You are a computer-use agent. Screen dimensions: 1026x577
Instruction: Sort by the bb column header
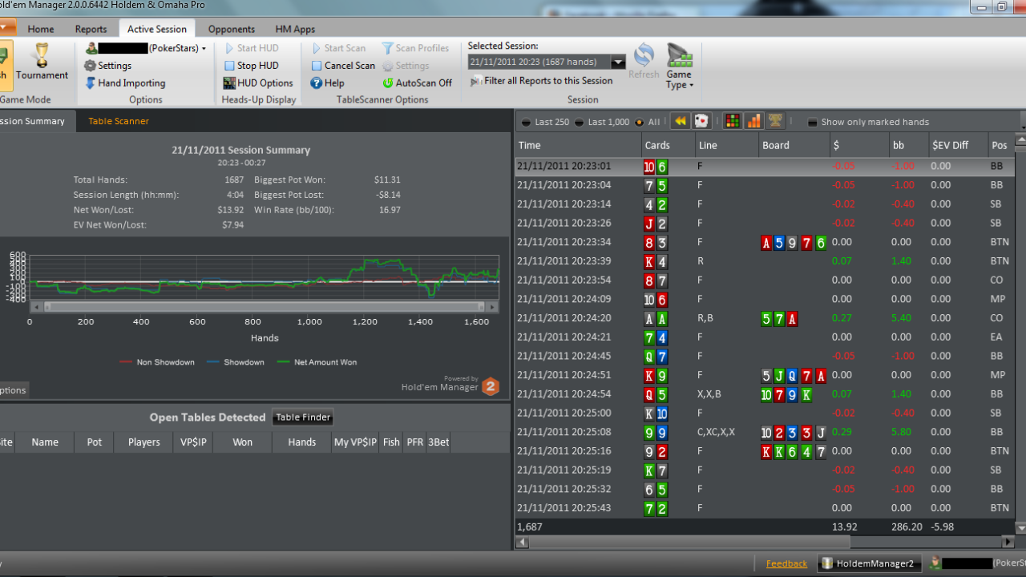pos(907,145)
